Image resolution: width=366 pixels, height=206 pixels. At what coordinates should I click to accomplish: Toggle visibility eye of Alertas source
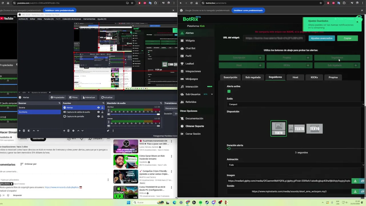coord(98,108)
